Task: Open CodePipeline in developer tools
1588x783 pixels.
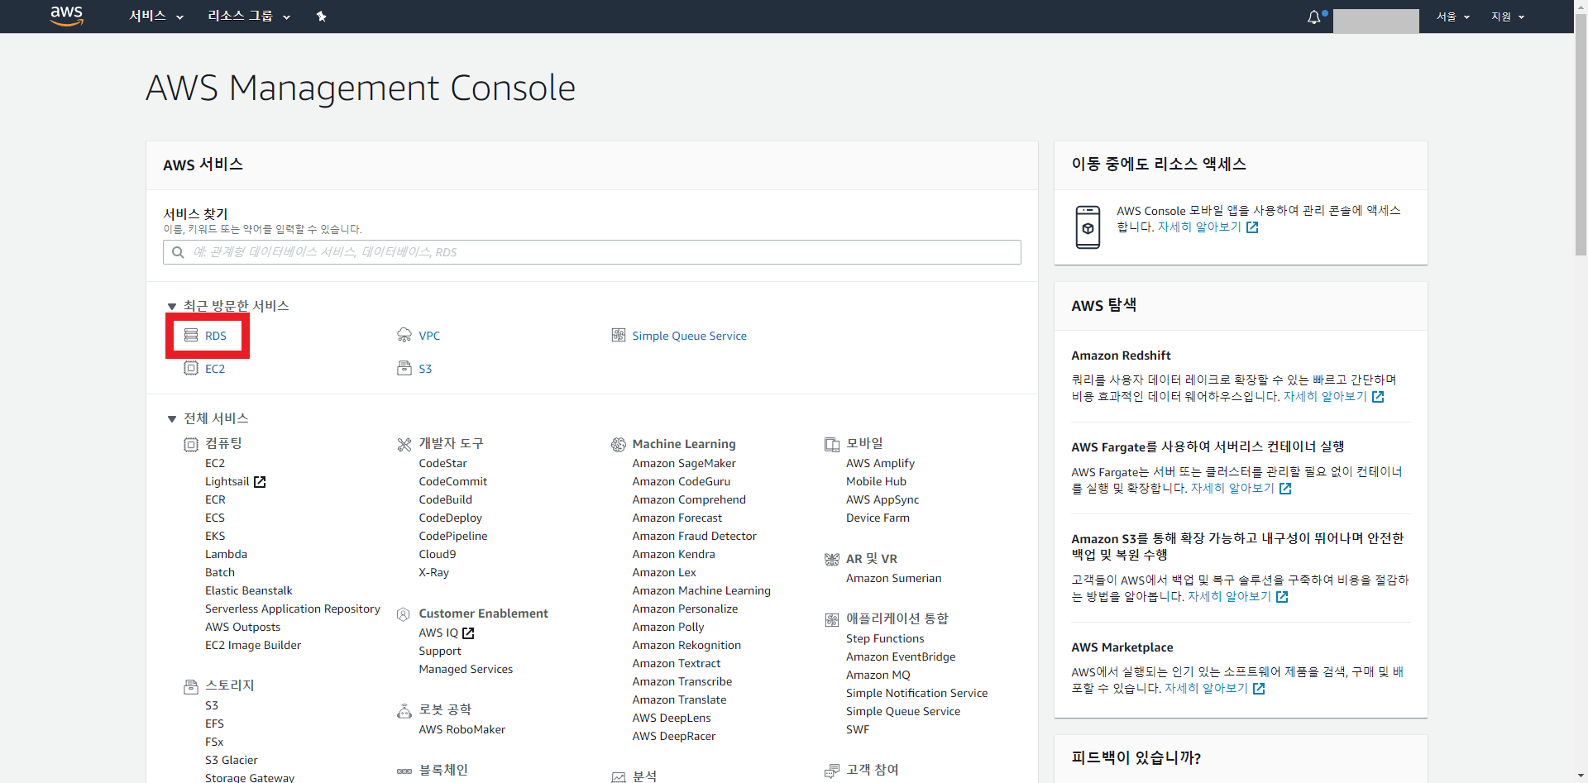Action: click(x=453, y=537)
